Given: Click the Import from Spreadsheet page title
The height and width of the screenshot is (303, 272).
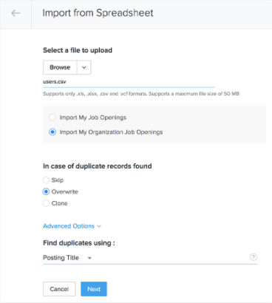Looking at the screenshot, I should click(98, 13).
